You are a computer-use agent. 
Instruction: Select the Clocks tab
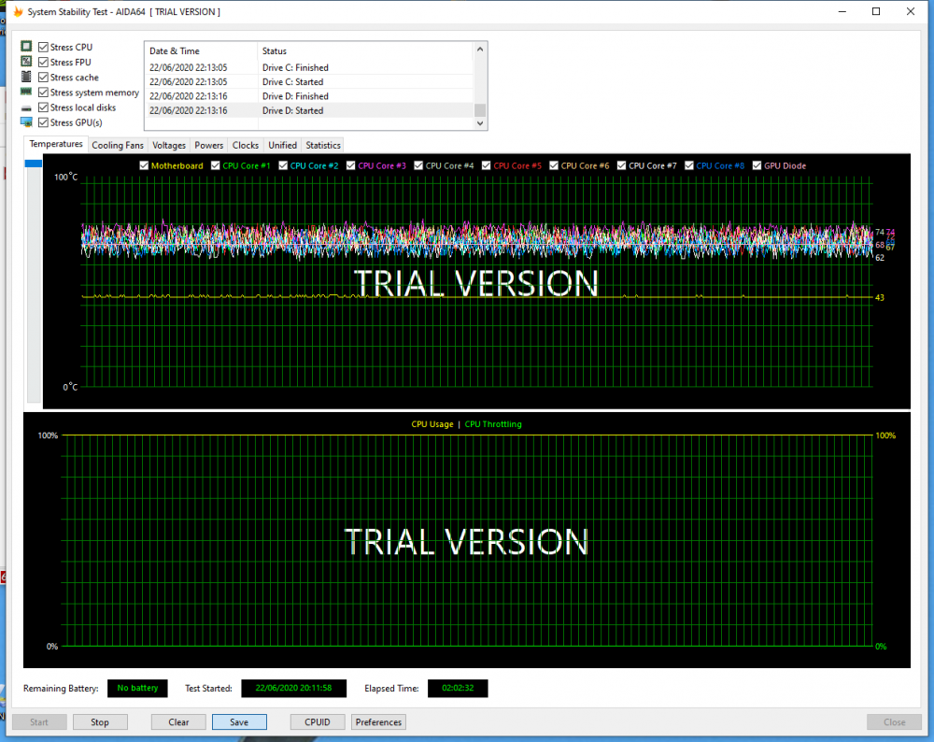[245, 145]
